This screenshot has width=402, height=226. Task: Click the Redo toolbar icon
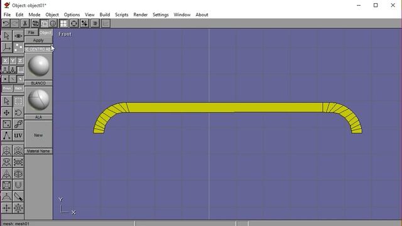coord(15,24)
